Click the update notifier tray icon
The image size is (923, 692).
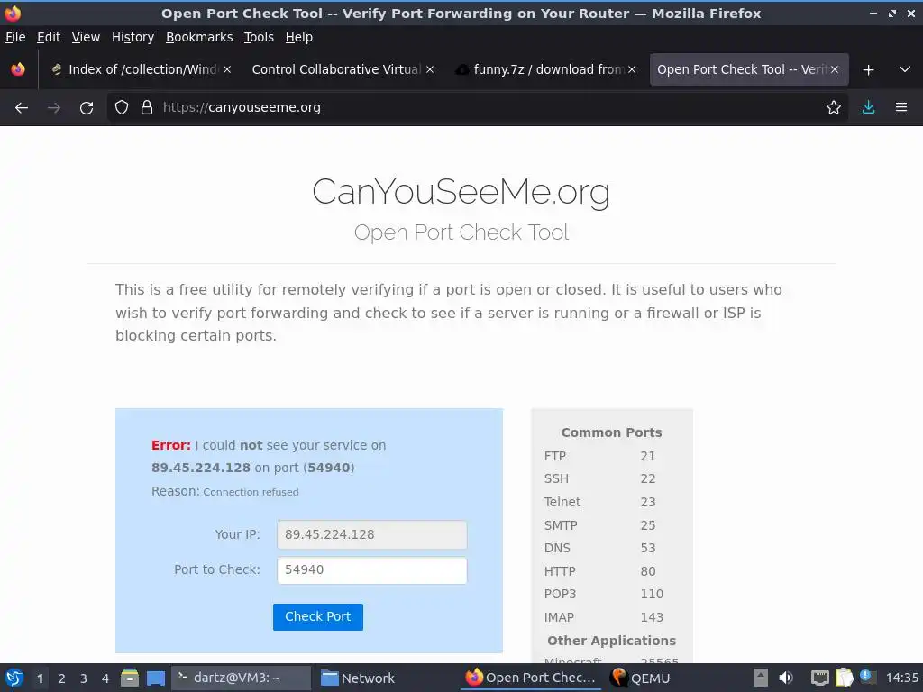(868, 677)
